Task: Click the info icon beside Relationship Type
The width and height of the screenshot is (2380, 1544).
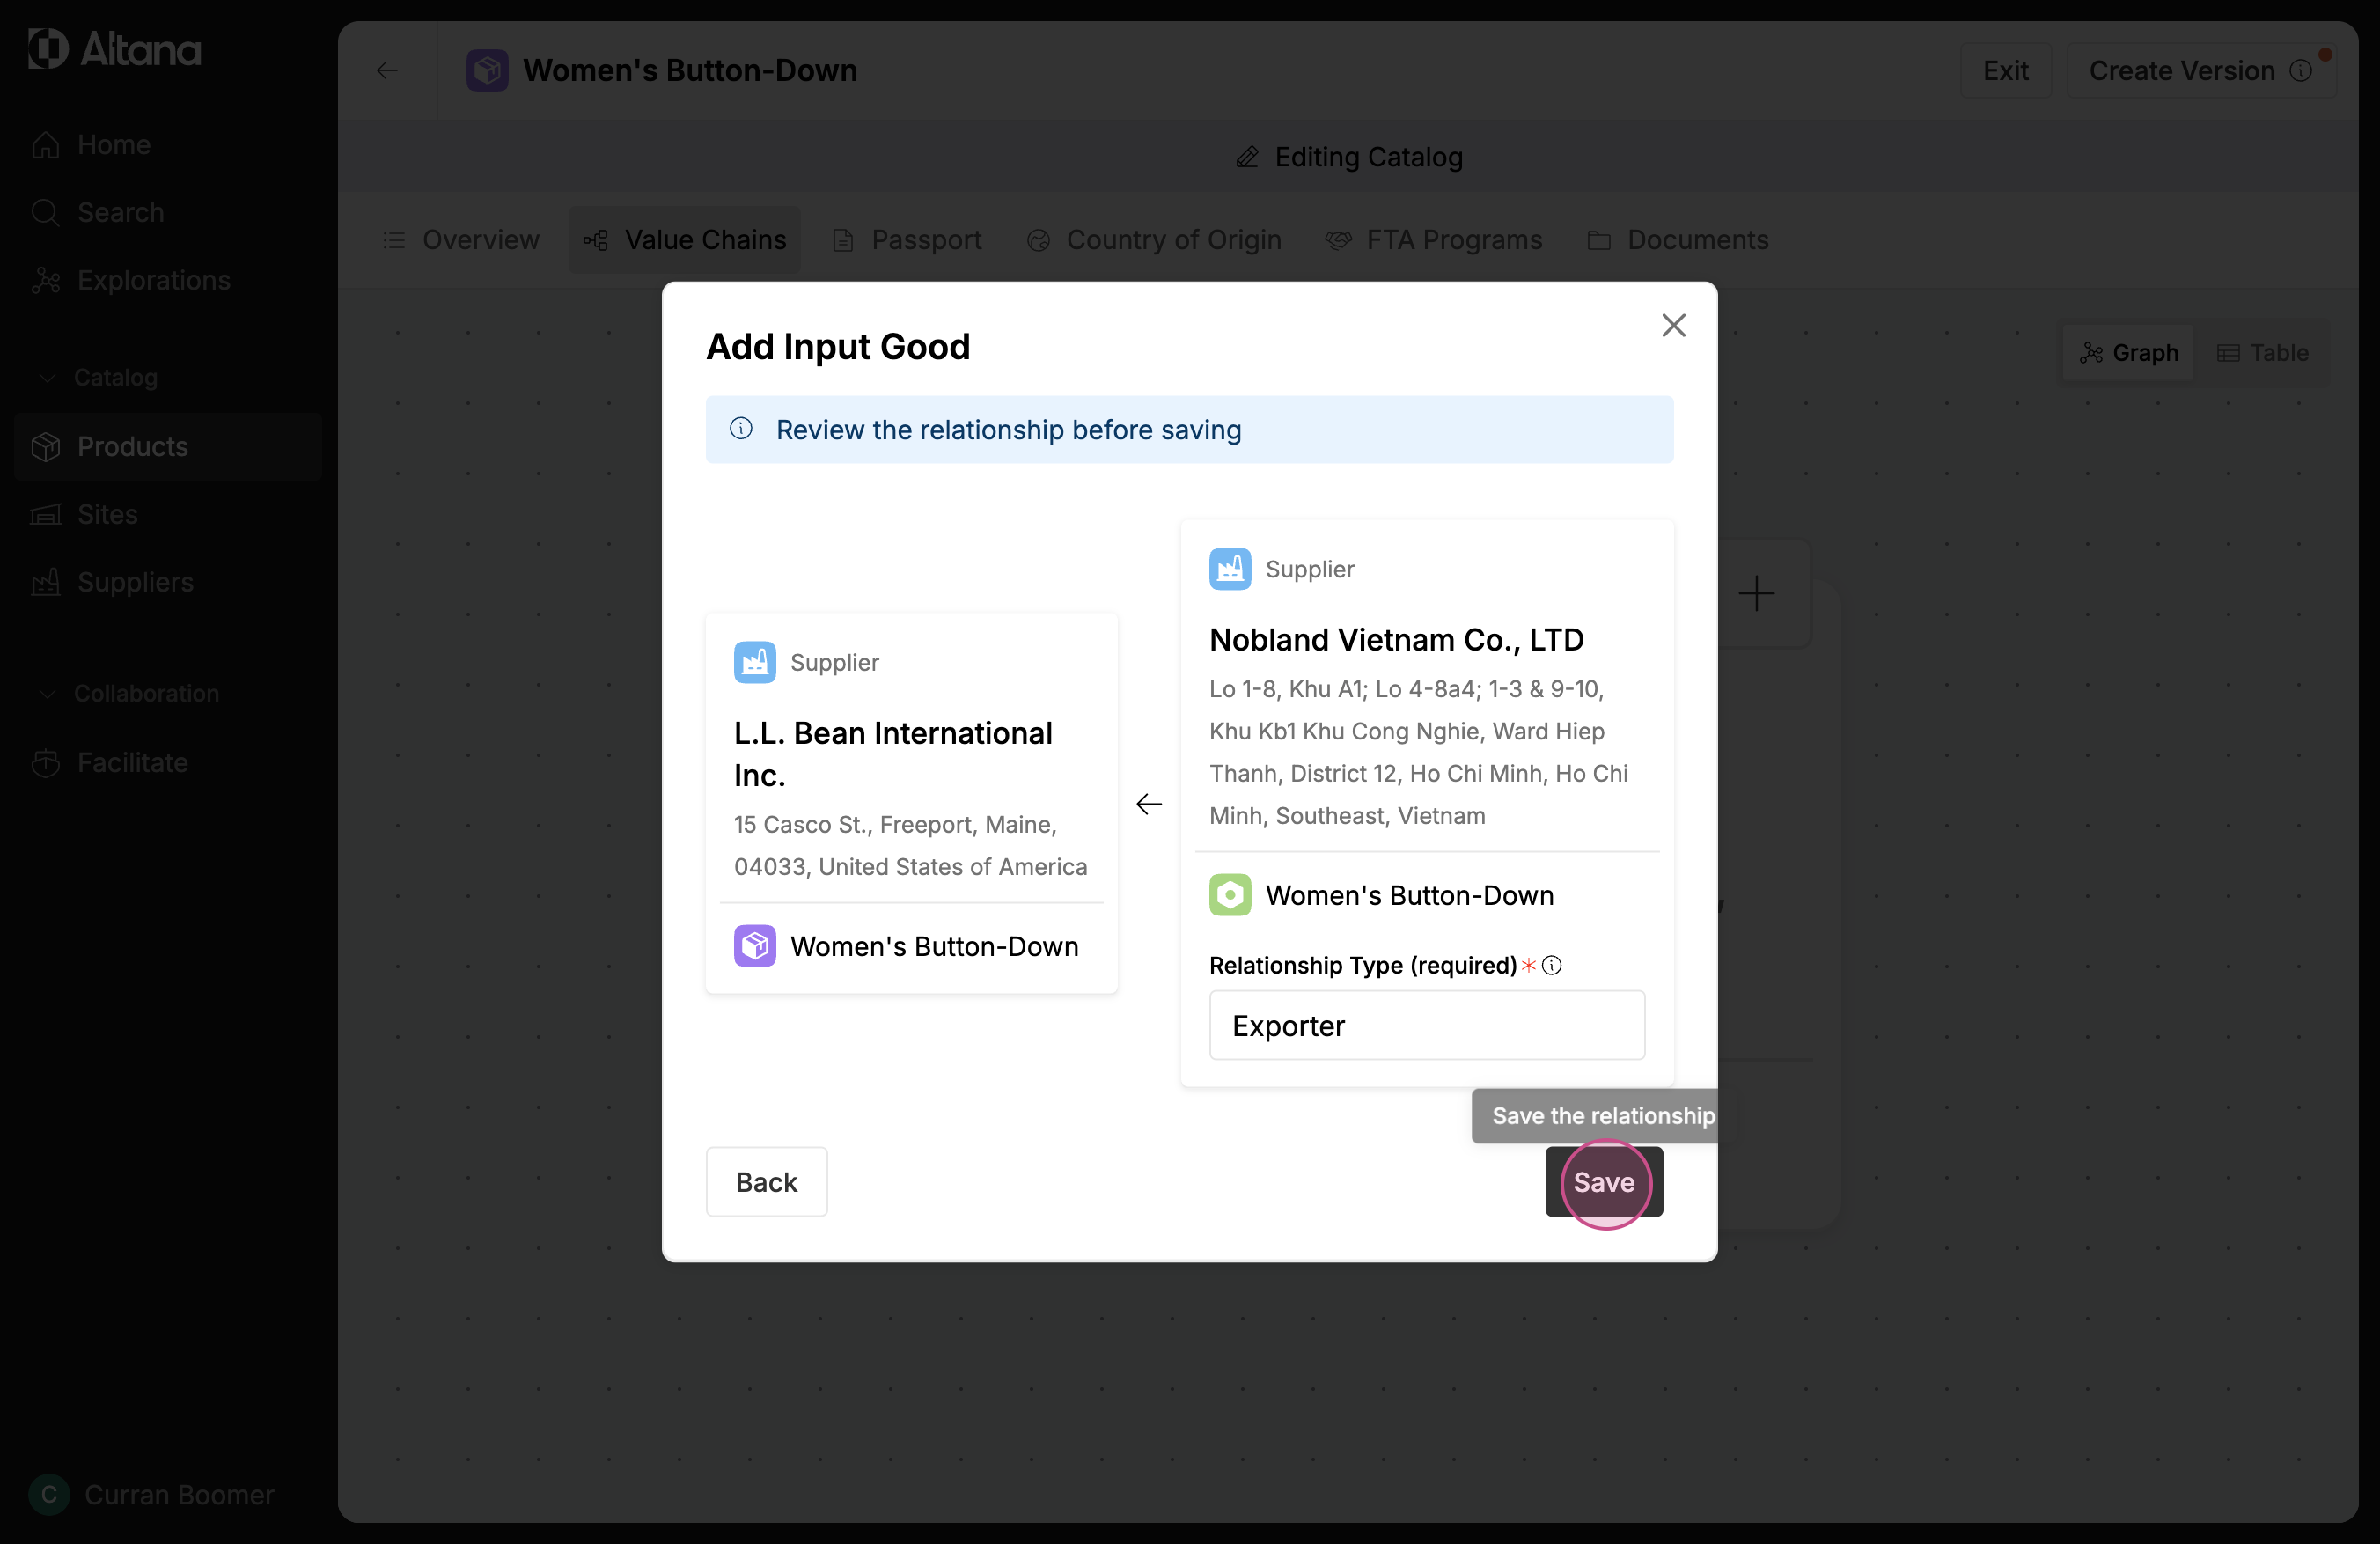Action: pyautogui.click(x=1551, y=965)
